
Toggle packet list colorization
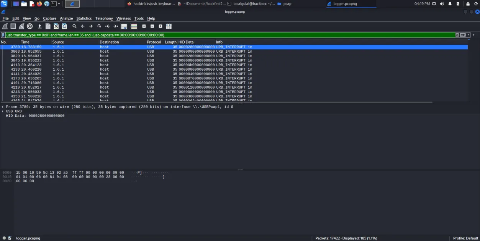point(134,26)
